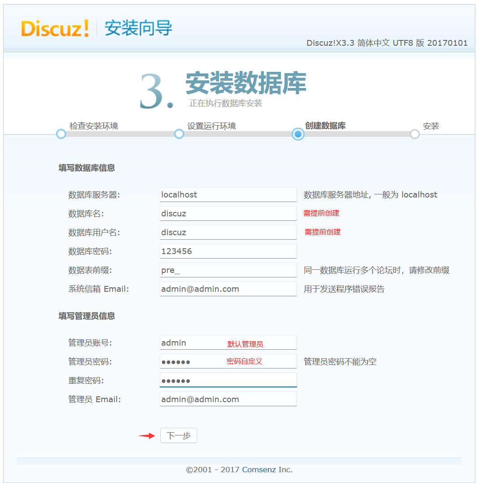Click the 安装 step label

click(431, 126)
